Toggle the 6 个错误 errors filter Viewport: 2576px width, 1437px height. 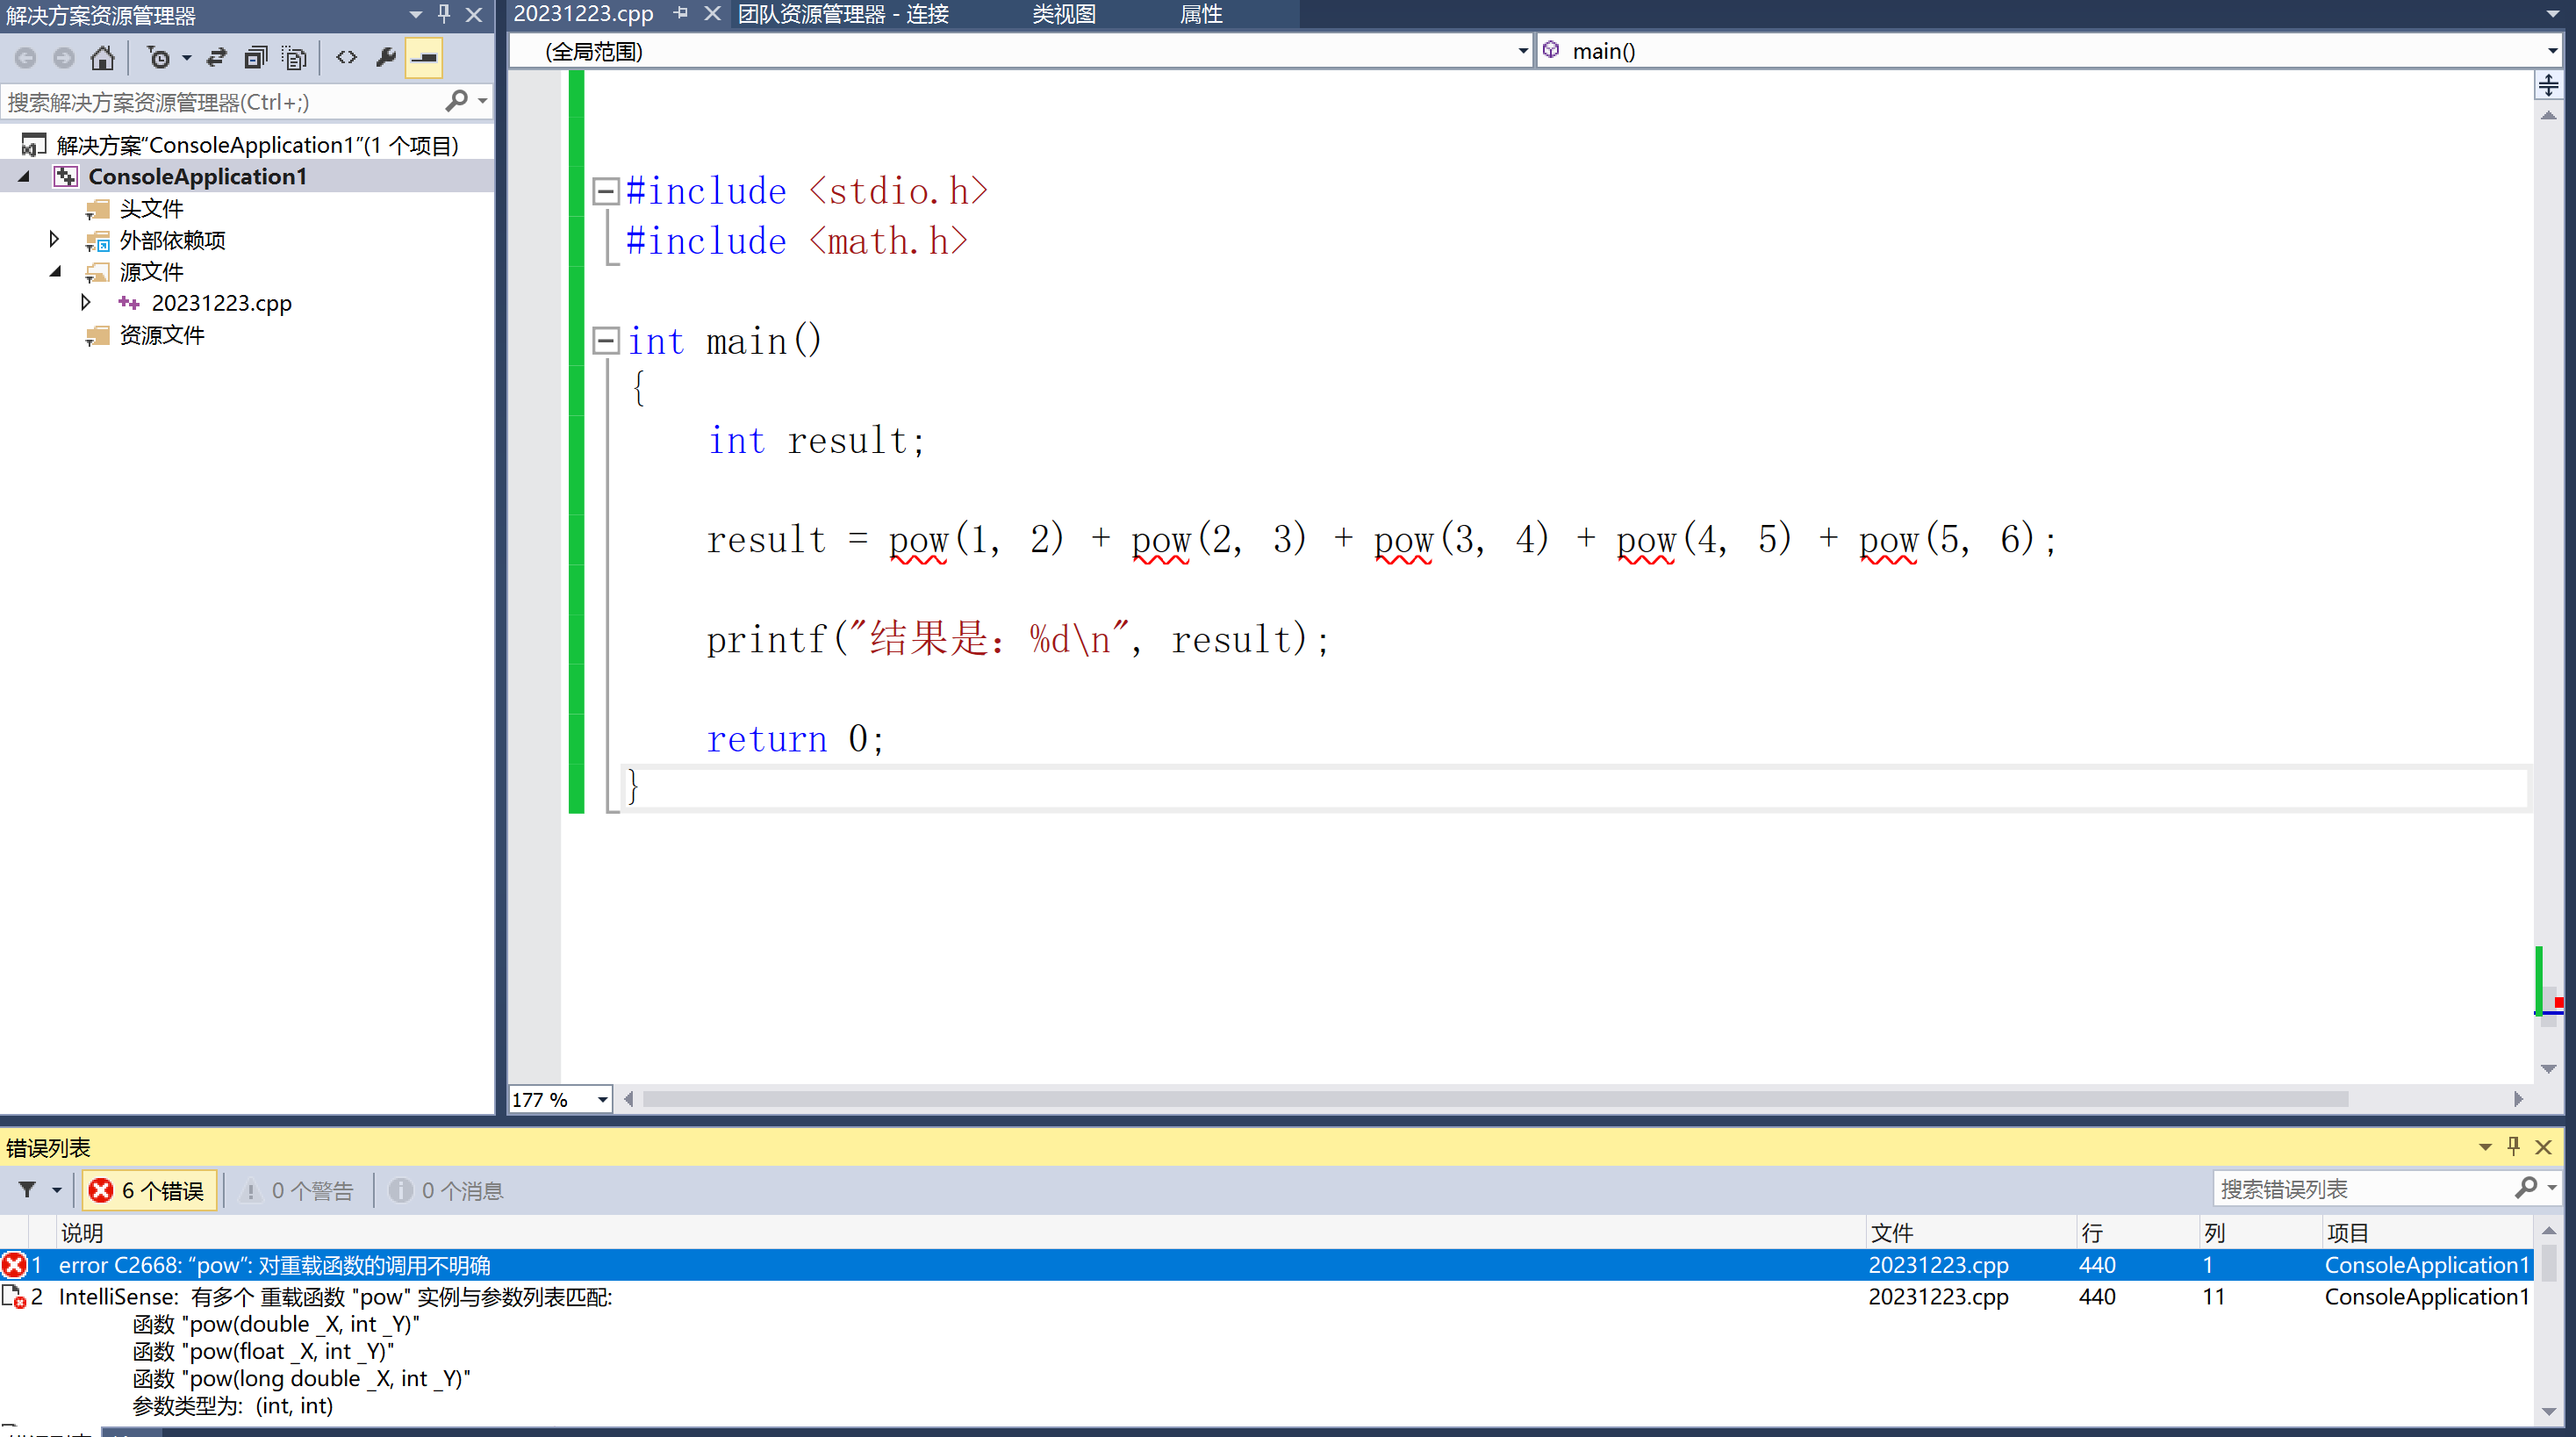[x=150, y=1190]
